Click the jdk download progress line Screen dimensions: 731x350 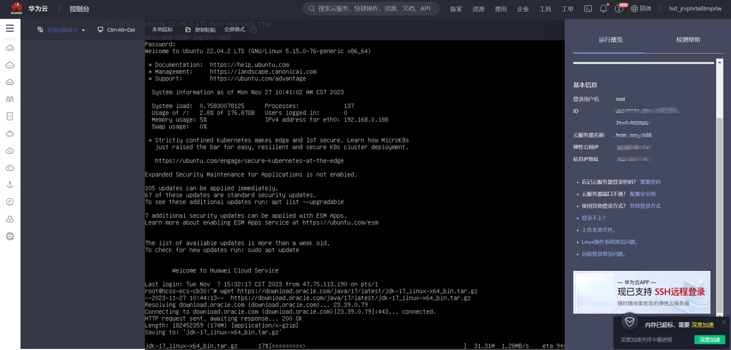[355, 346]
